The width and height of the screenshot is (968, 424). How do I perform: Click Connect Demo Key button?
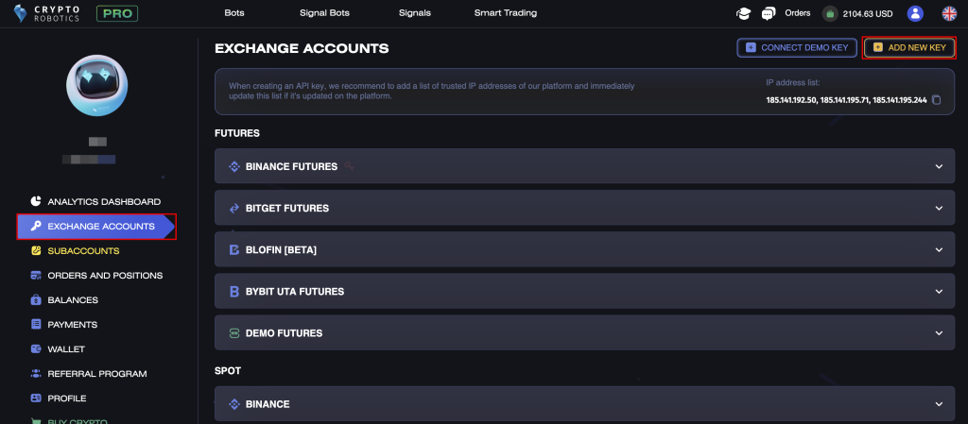pos(797,47)
